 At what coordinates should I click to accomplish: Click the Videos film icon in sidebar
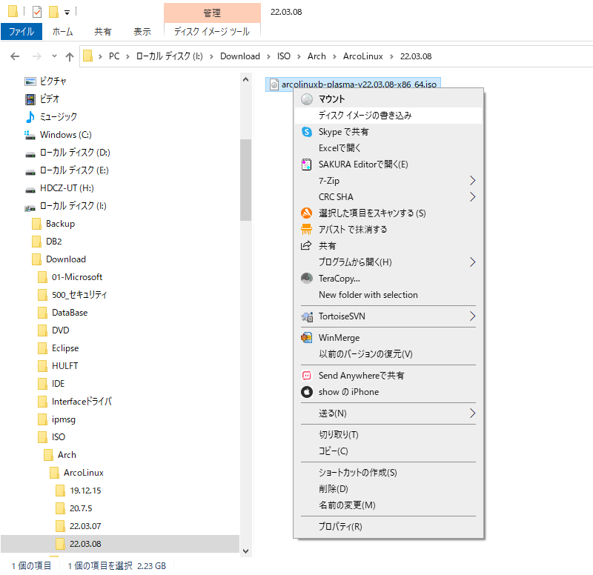point(30,99)
